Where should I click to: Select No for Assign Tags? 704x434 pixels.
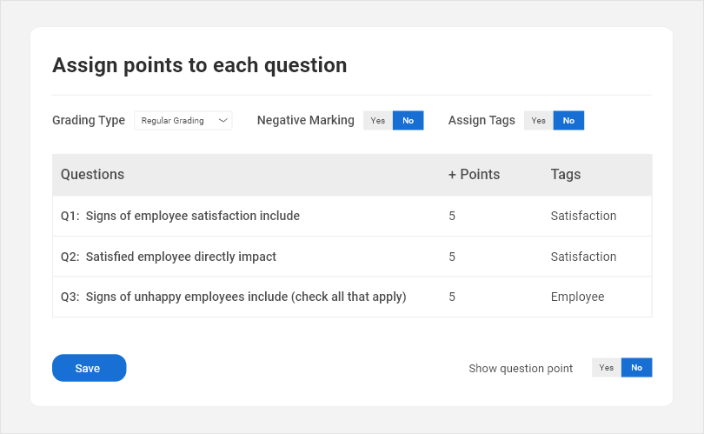coord(568,121)
